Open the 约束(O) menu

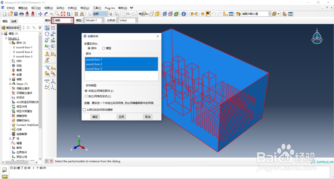tap(72, 8)
